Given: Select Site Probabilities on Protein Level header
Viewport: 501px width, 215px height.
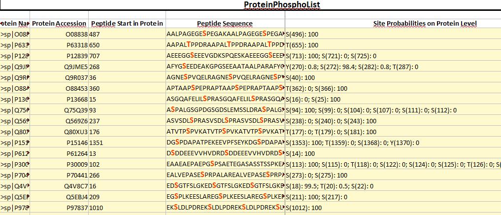Looking at the screenshot, I should pyautogui.click(x=393, y=24).
